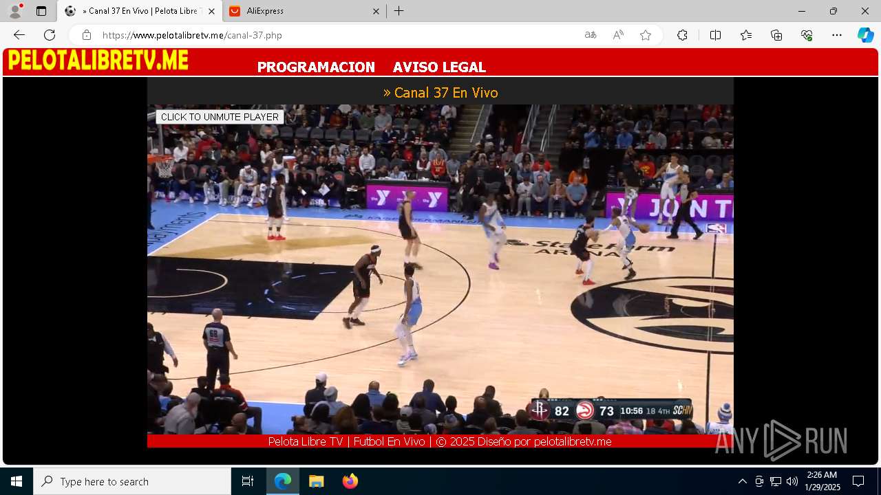The image size is (881, 495).
Task: Open Task View on the taskbar
Action: 248,481
